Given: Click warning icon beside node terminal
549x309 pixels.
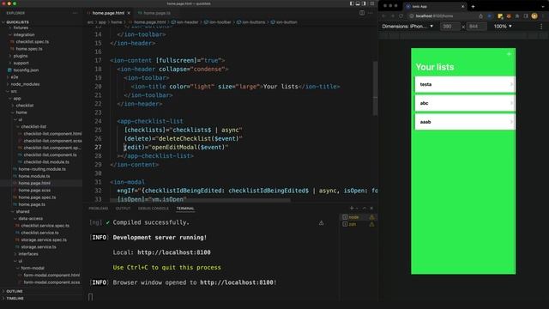Looking at the screenshot, I should click(x=371, y=217).
